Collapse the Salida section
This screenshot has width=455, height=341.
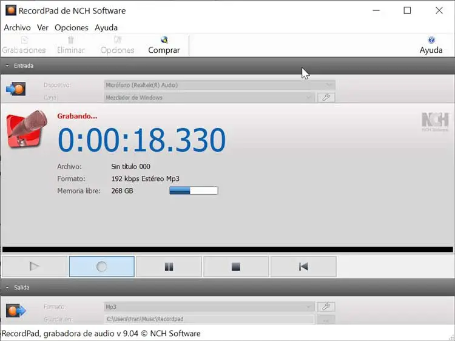tap(7, 288)
